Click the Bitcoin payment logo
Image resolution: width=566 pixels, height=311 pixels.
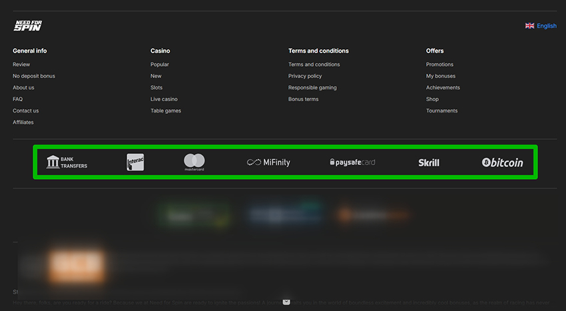(502, 162)
